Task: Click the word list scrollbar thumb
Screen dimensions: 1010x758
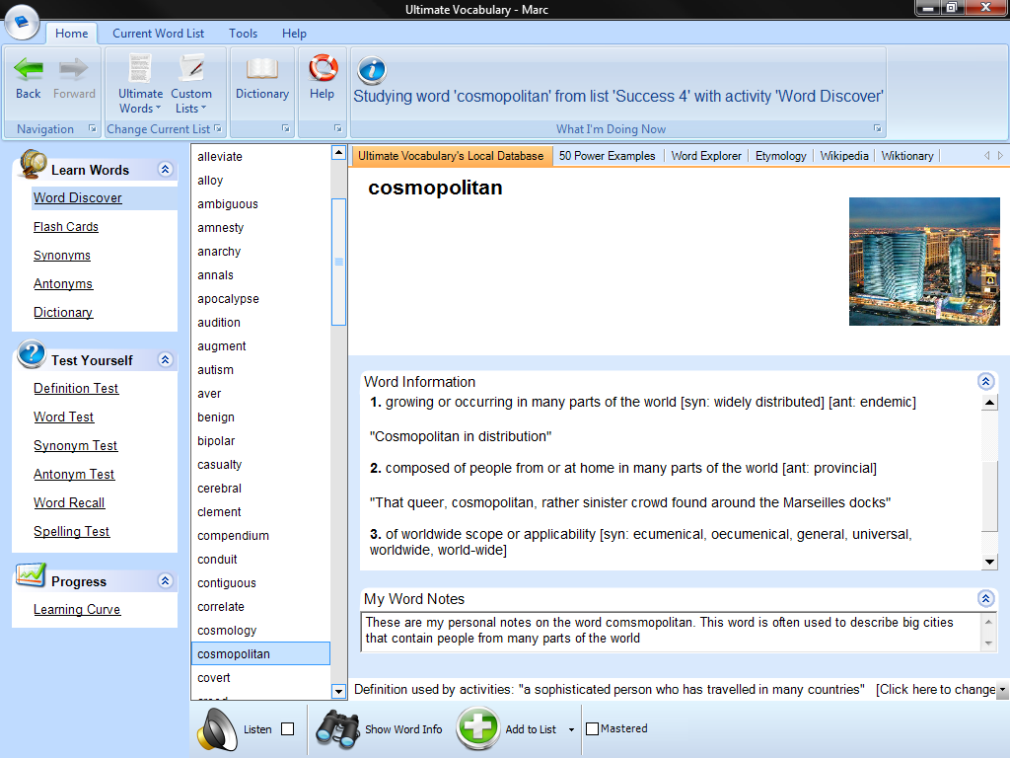Action: (339, 262)
